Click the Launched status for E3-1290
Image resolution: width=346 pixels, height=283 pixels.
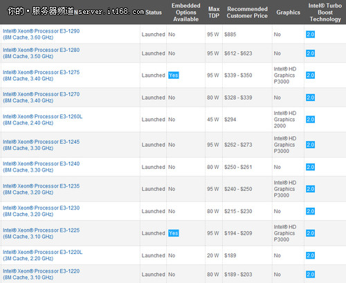point(154,35)
